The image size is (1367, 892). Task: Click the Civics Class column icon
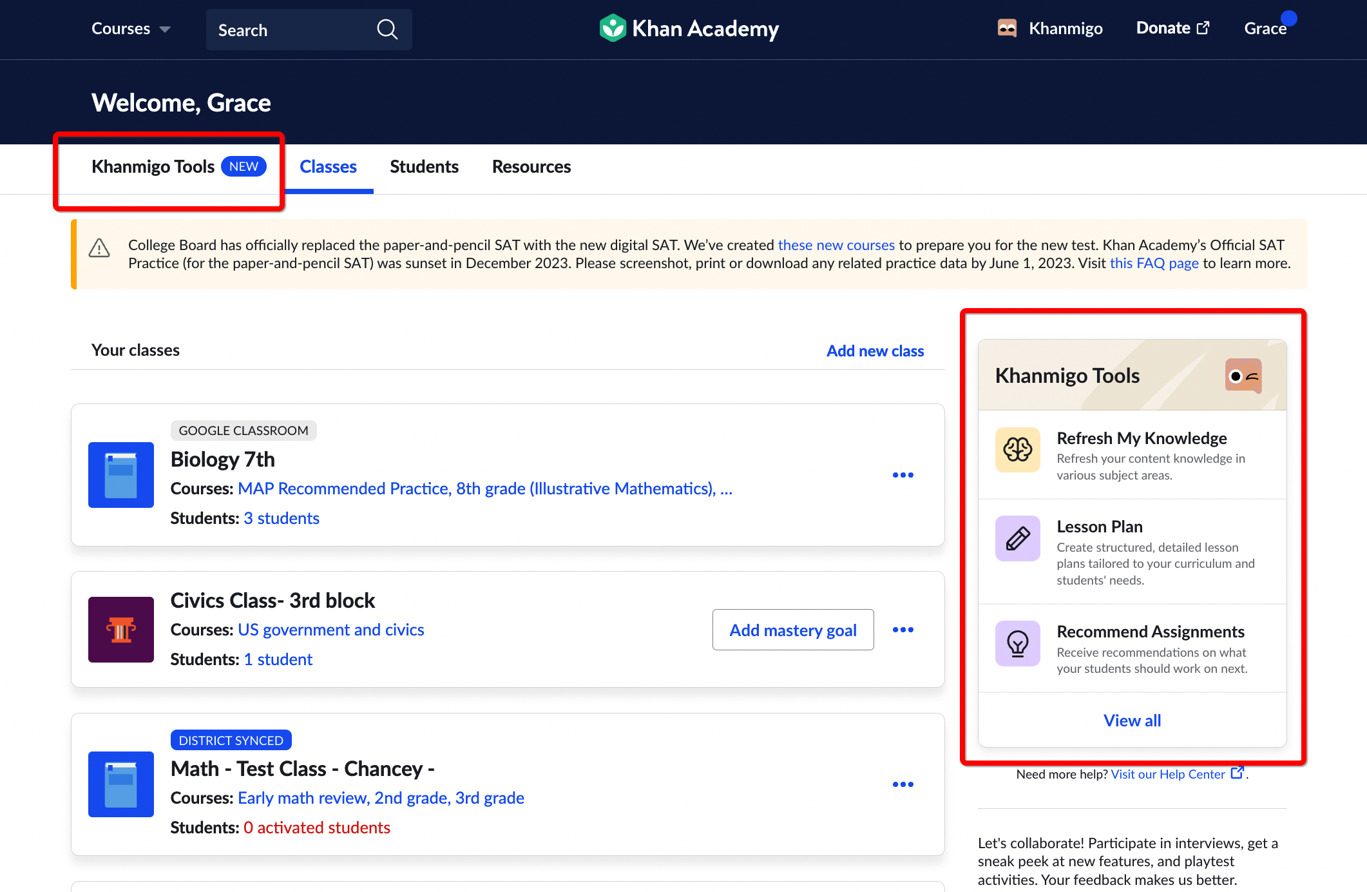[120, 630]
